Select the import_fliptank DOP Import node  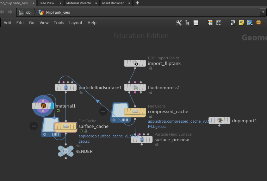135,63
